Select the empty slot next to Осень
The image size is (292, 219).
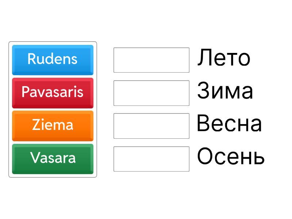click(151, 159)
